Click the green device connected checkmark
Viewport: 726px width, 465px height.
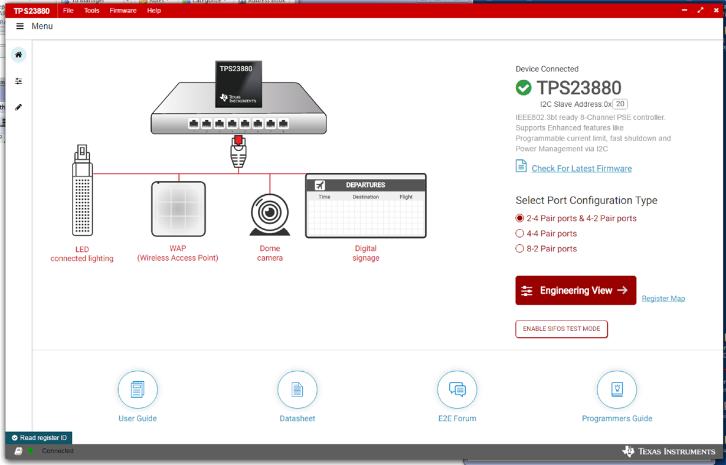click(x=524, y=87)
